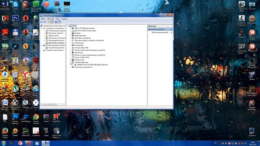The width and height of the screenshot is (260, 146).
Task: Open the GameRanger desktop shortcut
Action: 26,118
